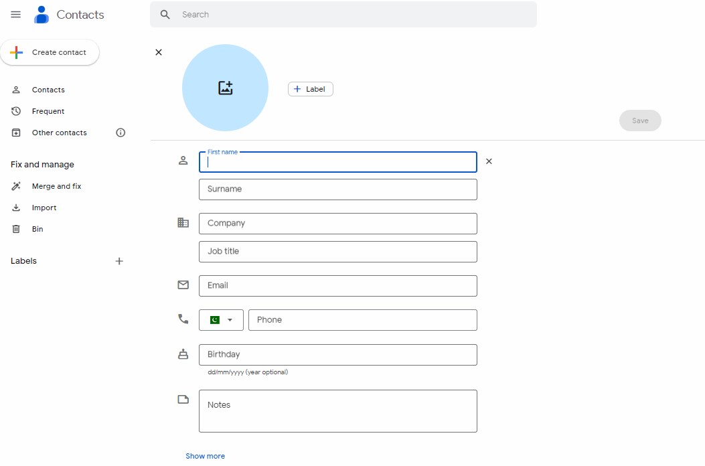Open the hamburger main menu
Viewport: 705px width, 466px height.
pyautogui.click(x=16, y=15)
